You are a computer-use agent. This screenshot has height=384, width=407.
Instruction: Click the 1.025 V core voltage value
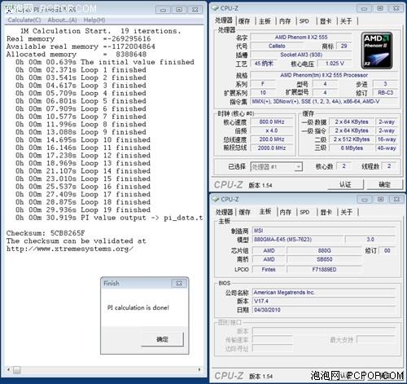coord(335,64)
